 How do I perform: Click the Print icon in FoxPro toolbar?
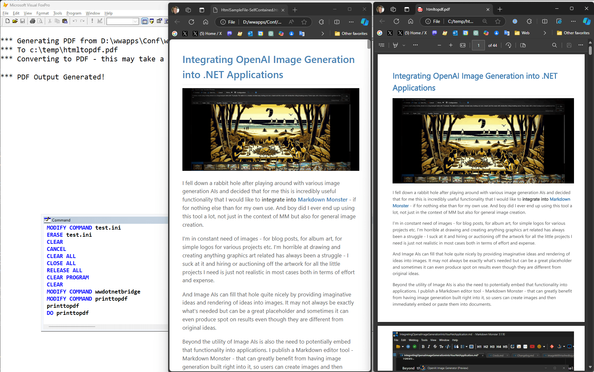[x=32, y=21]
